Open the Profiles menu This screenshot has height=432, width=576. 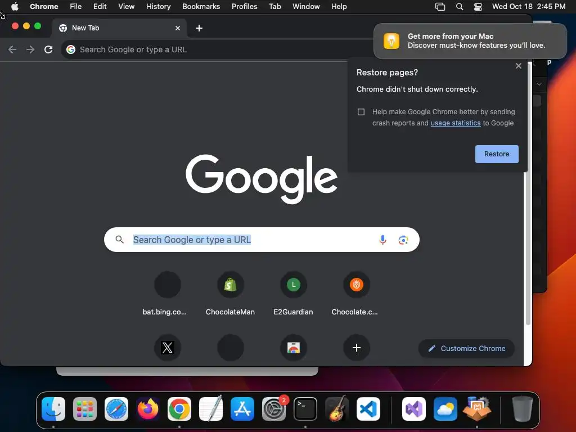[244, 6]
